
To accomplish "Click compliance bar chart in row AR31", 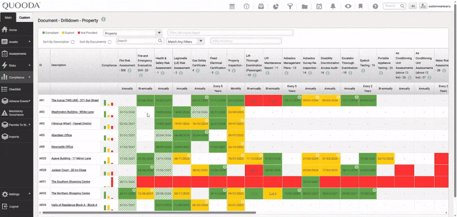I will (x=109, y=182).
